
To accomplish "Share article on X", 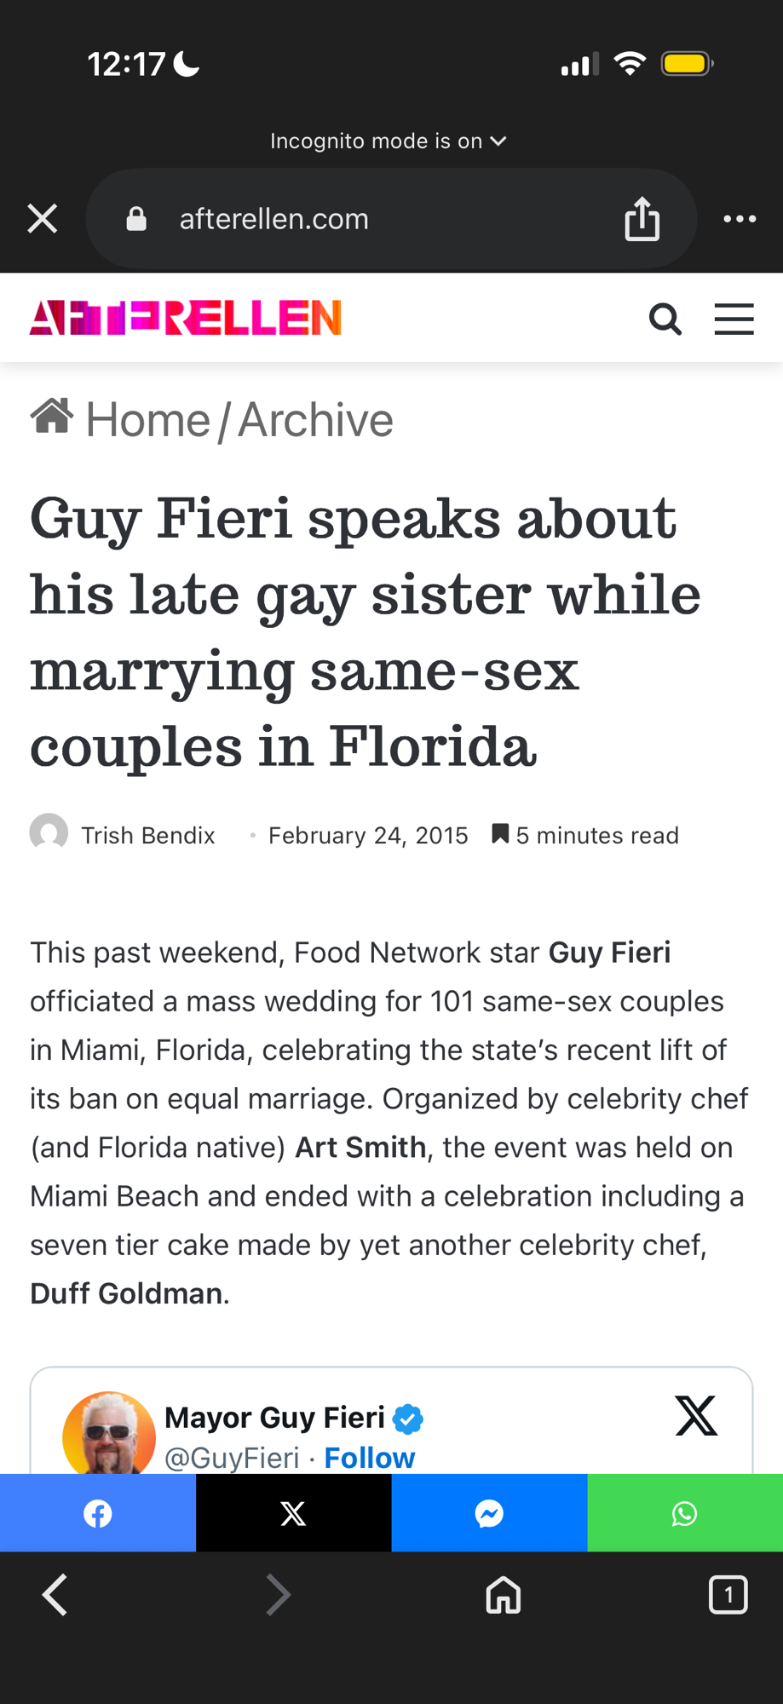I will (x=293, y=1513).
